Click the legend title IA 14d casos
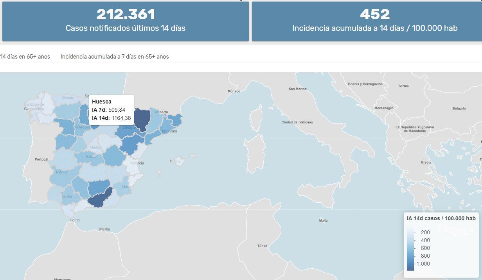Screen dimensions: 482x280 pyautogui.click(x=441, y=218)
